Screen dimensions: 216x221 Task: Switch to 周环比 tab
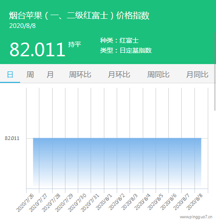tap(80, 75)
